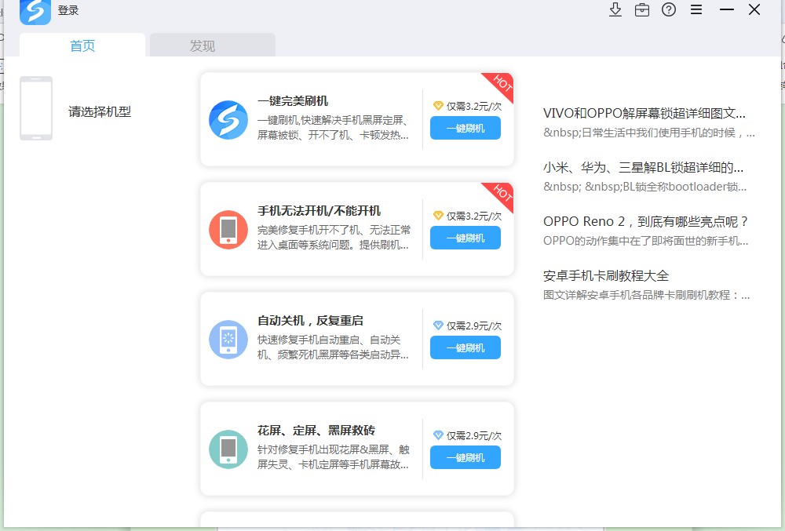Click the blue diamond icon in 花屏 card

(438, 435)
